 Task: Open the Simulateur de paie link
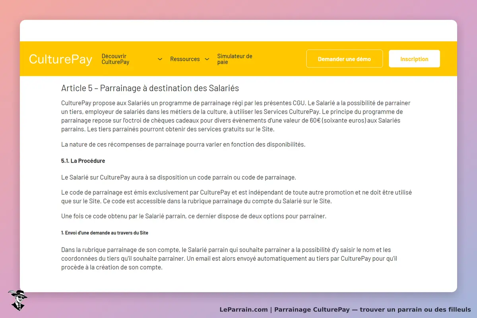pyautogui.click(x=235, y=59)
